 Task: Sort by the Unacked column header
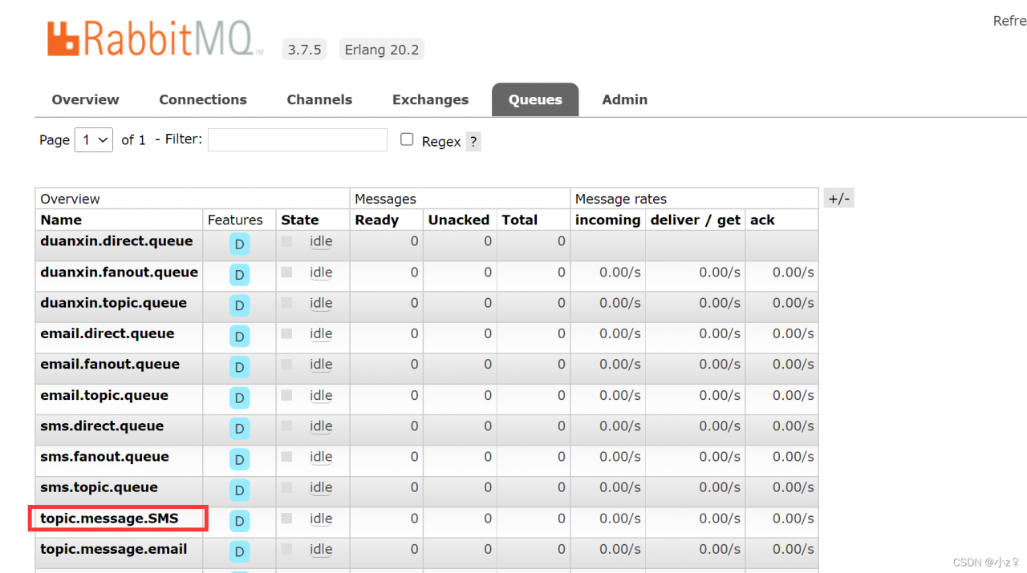(x=459, y=220)
